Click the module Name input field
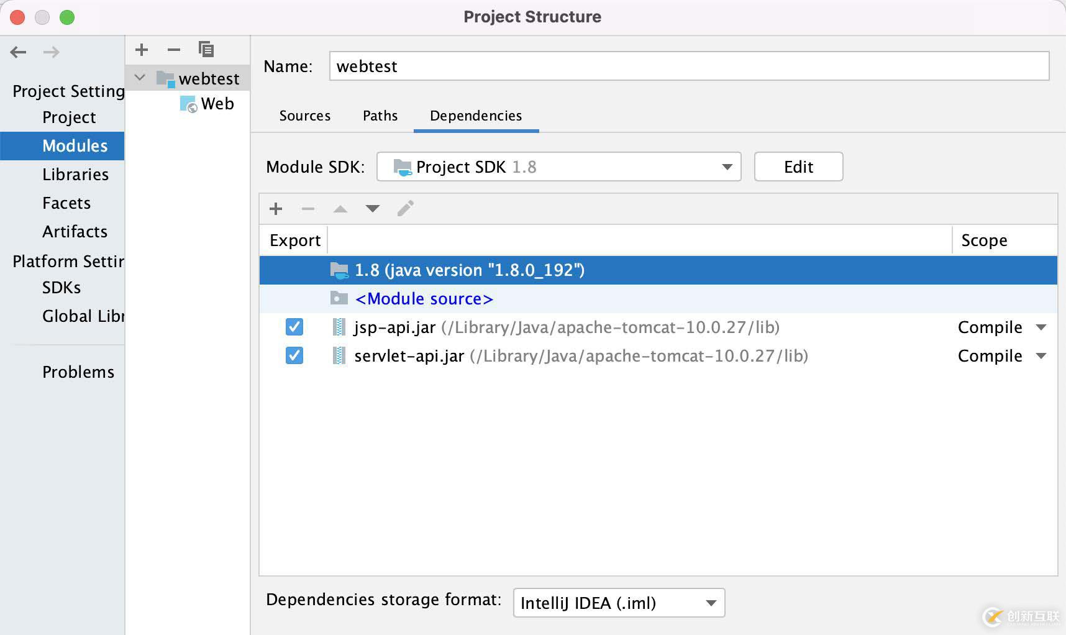This screenshot has height=635, width=1066. (690, 66)
